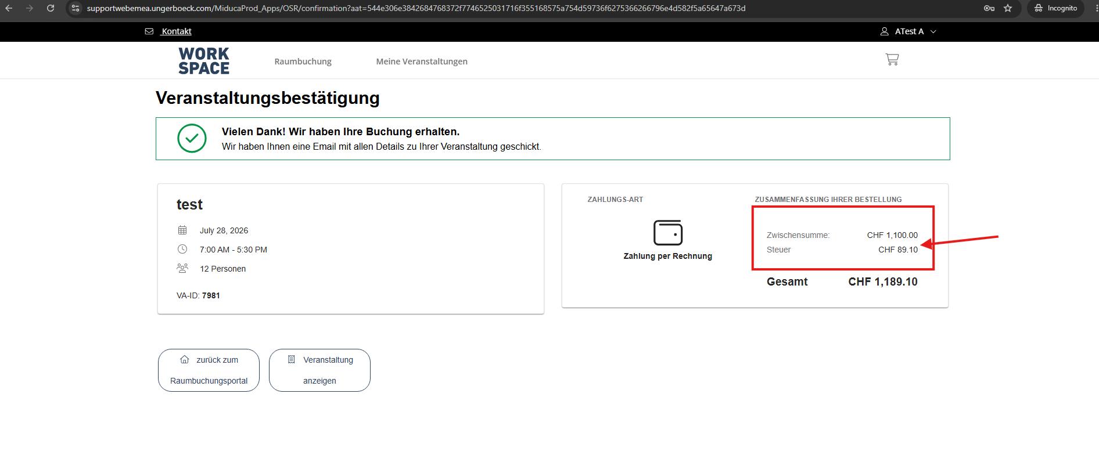Click the green success checkmark icon

click(x=192, y=138)
